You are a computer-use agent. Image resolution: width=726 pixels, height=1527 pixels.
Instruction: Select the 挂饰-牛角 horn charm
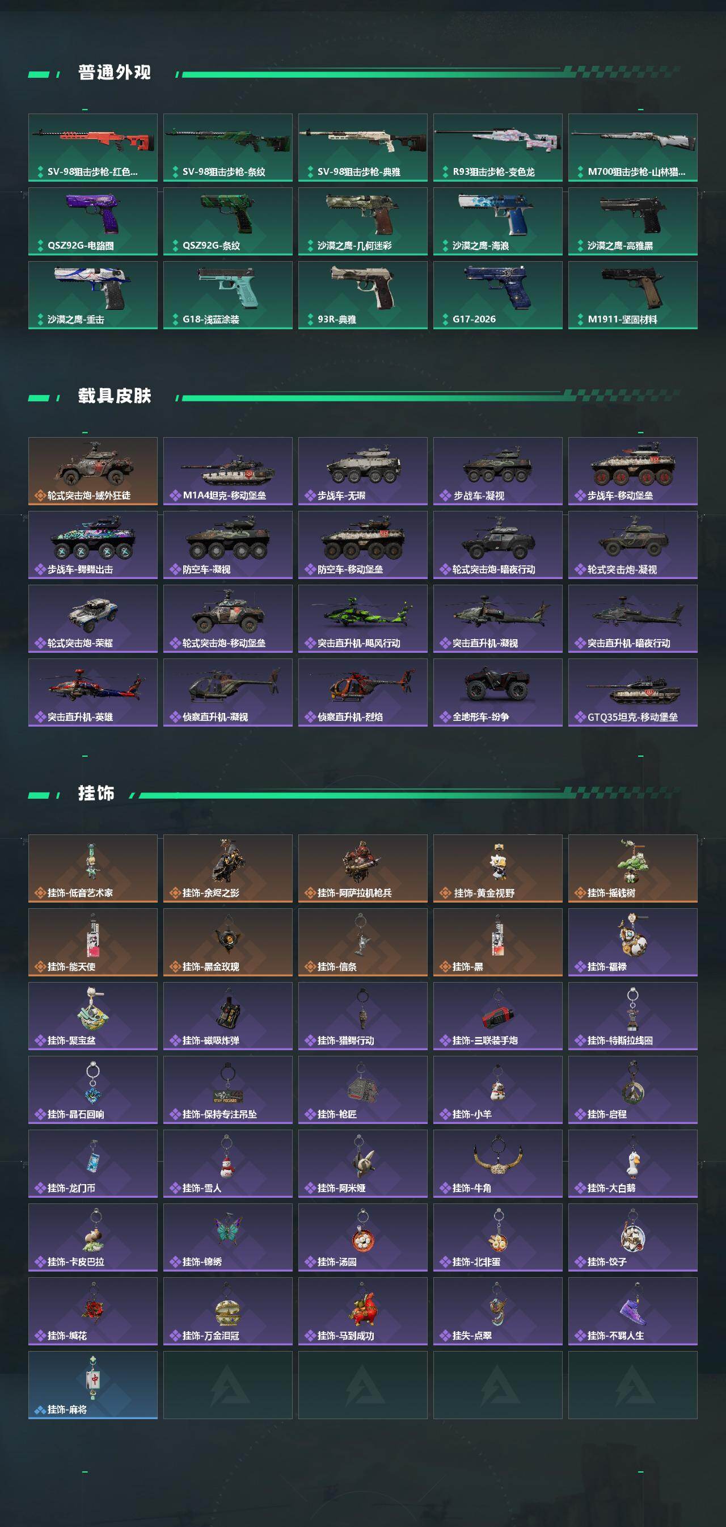[x=498, y=1164]
